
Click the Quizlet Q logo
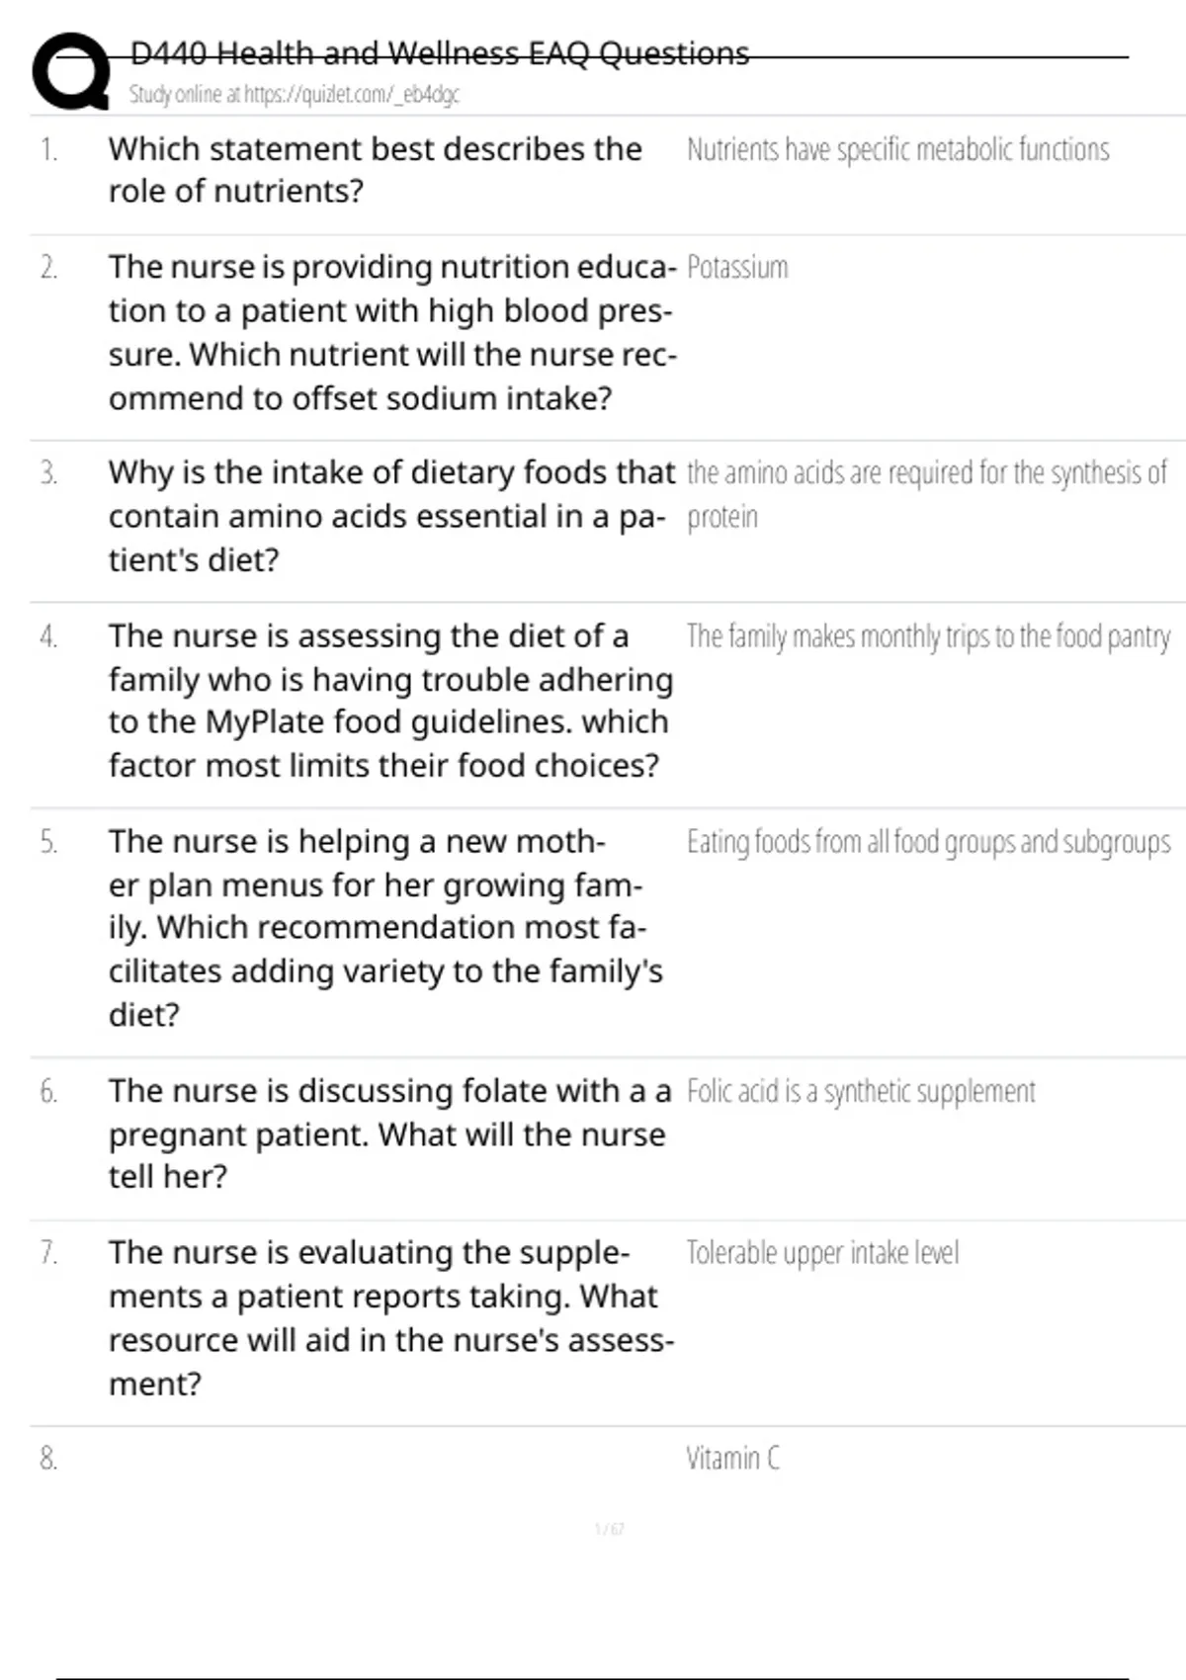(x=71, y=71)
